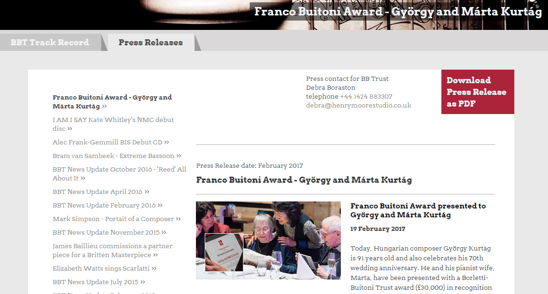Email debra@henrymoorestudio.co.uk contact link

(359, 105)
